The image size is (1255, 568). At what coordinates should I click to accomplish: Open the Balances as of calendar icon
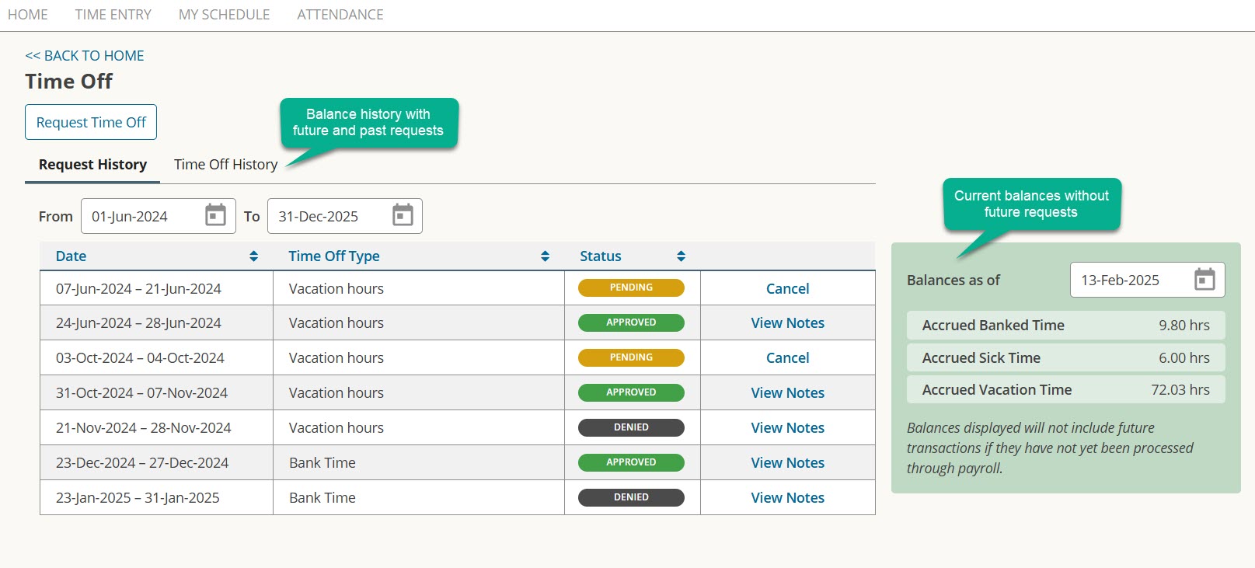tap(1204, 279)
